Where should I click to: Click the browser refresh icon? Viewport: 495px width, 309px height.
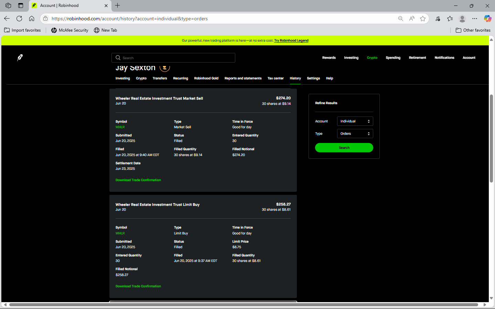click(19, 19)
